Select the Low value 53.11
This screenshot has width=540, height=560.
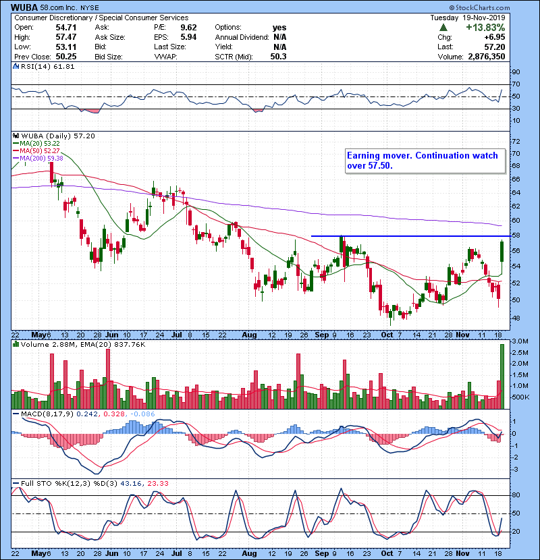[65, 47]
